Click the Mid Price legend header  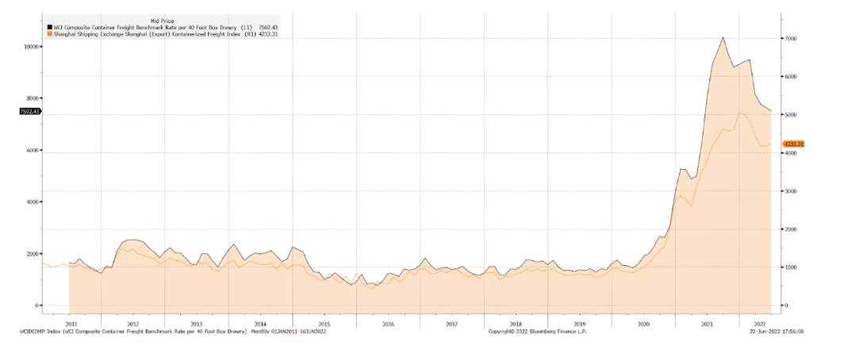point(163,20)
